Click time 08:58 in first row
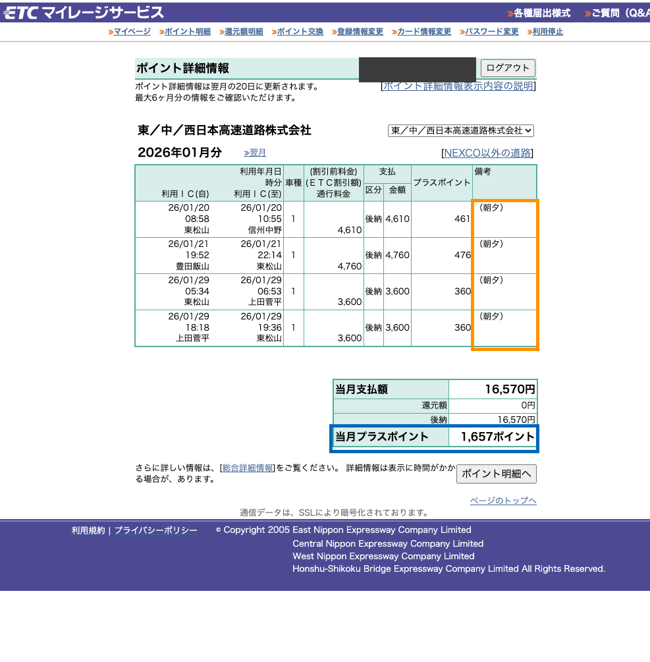Viewport: 650px width, 662px height. pyautogui.click(x=197, y=219)
